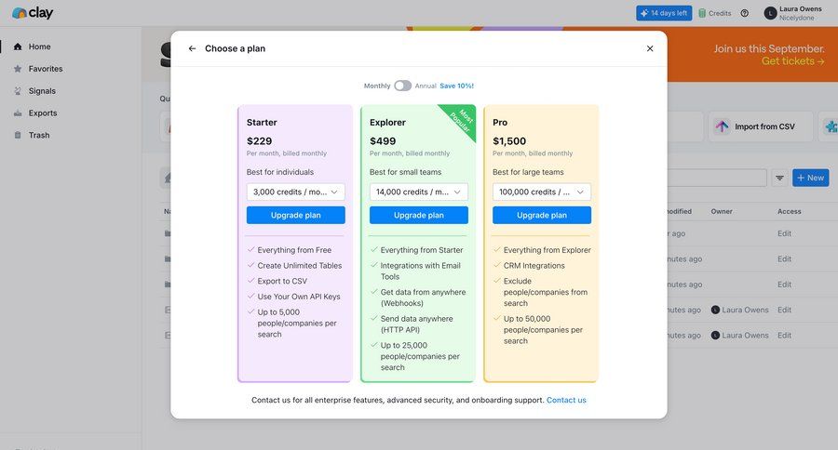
Task: Open Home in the sidebar
Action: tap(39, 47)
